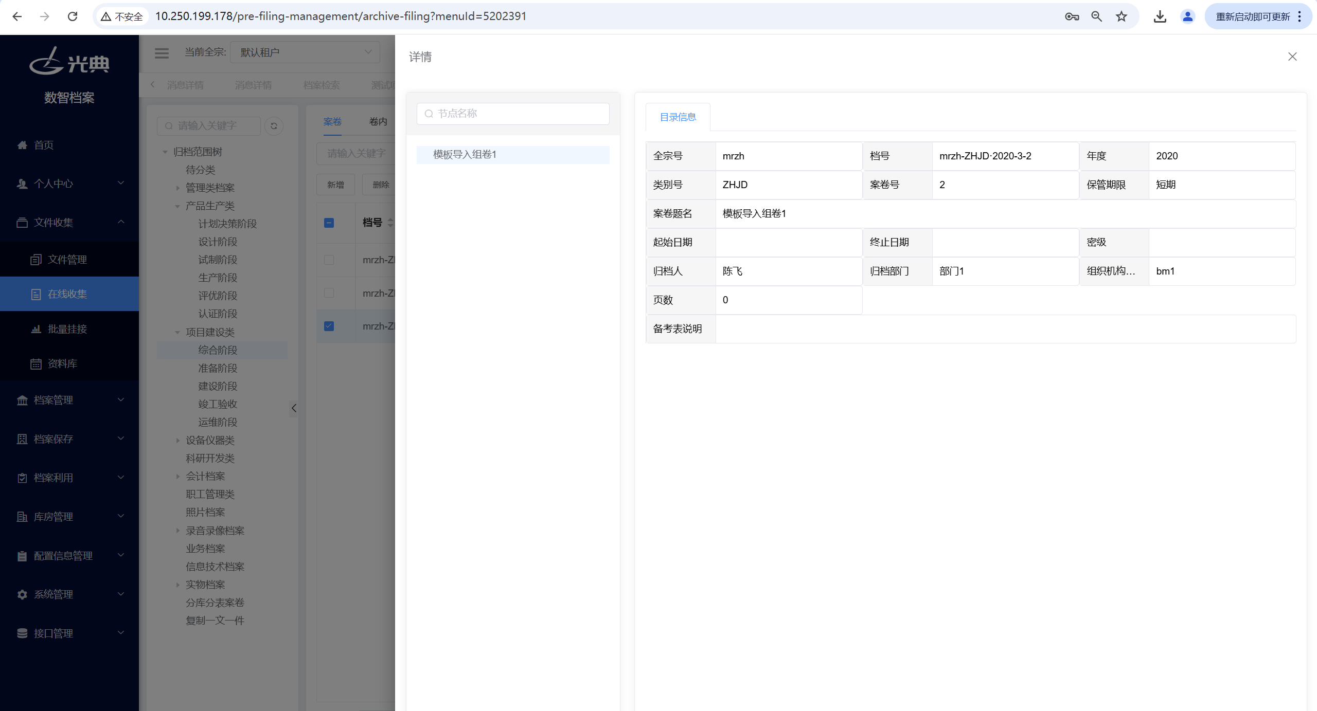Select the 目录信息 tab
This screenshot has height=711, width=1317.
678,117
